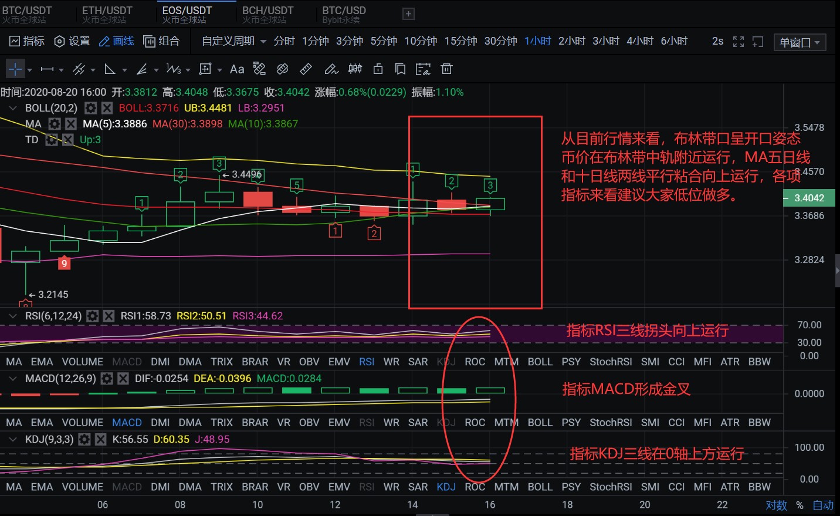The width and height of the screenshot is (840, 516).
Task: Select the EOS/USDT tab
Action: click(187, 14)
